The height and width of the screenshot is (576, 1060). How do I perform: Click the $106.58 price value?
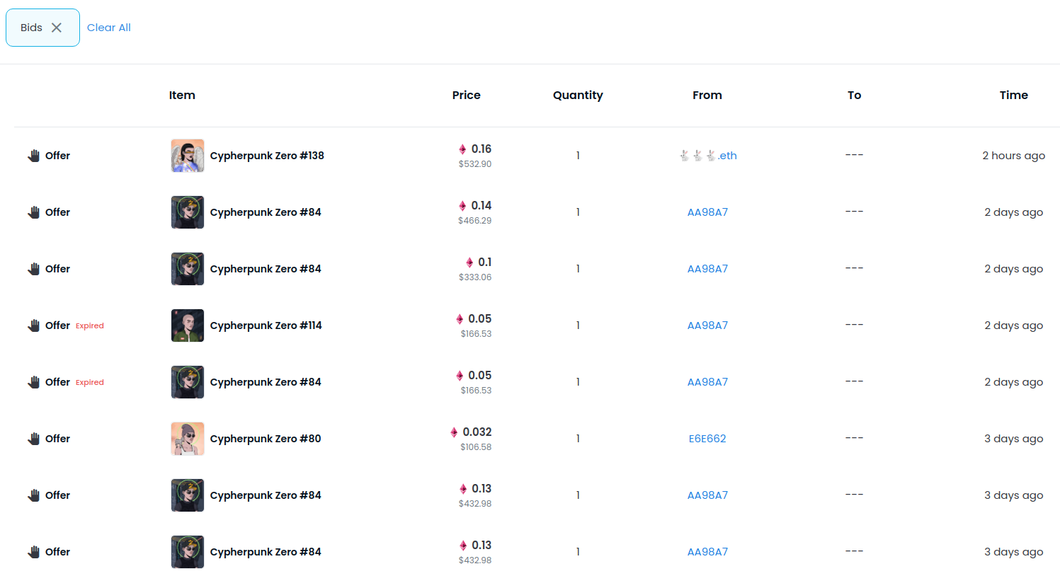[476, 447]
